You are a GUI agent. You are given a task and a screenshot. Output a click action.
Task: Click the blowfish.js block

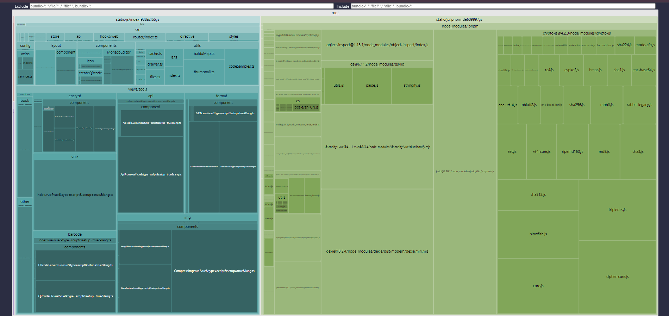pyautogui.click(x=538, y=234)
